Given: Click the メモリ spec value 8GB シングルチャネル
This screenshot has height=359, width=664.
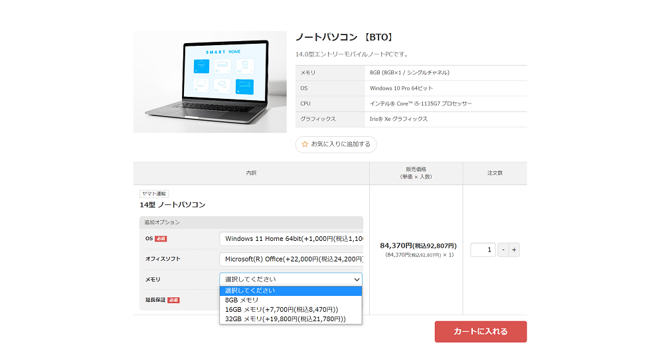Looking at the screenshot, I should [x=410, y=73].
